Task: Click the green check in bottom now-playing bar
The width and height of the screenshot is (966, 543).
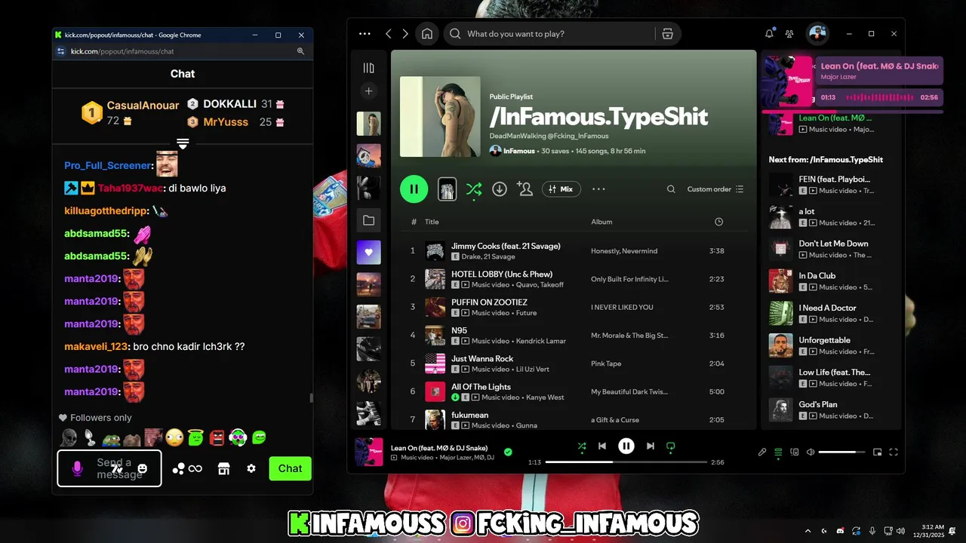Action: (x=508, y=452)
